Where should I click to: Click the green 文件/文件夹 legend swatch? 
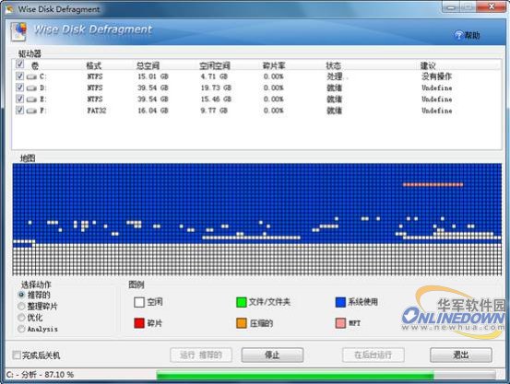coord(242,302)
